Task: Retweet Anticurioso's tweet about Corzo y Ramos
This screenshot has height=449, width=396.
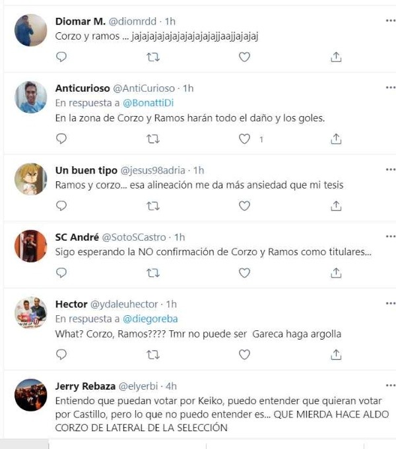Action: click(152, 139)
